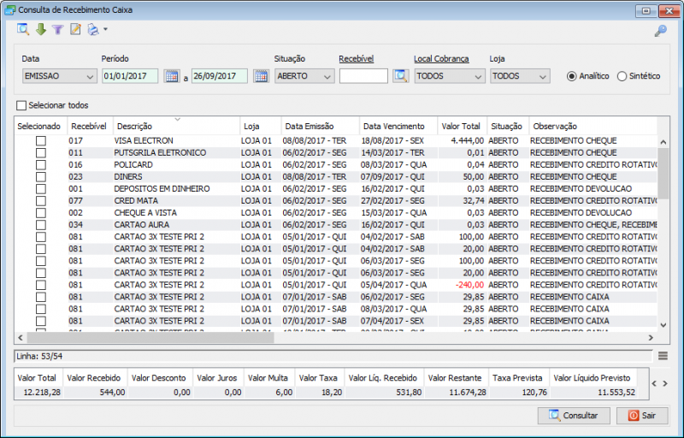
Task: Click the horizontal scrollbar left arrow
Action: [21, 338]
